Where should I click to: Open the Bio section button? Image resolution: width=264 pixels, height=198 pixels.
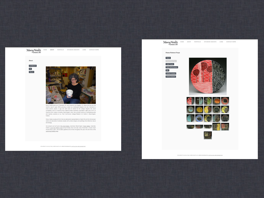tap(30, 69)
